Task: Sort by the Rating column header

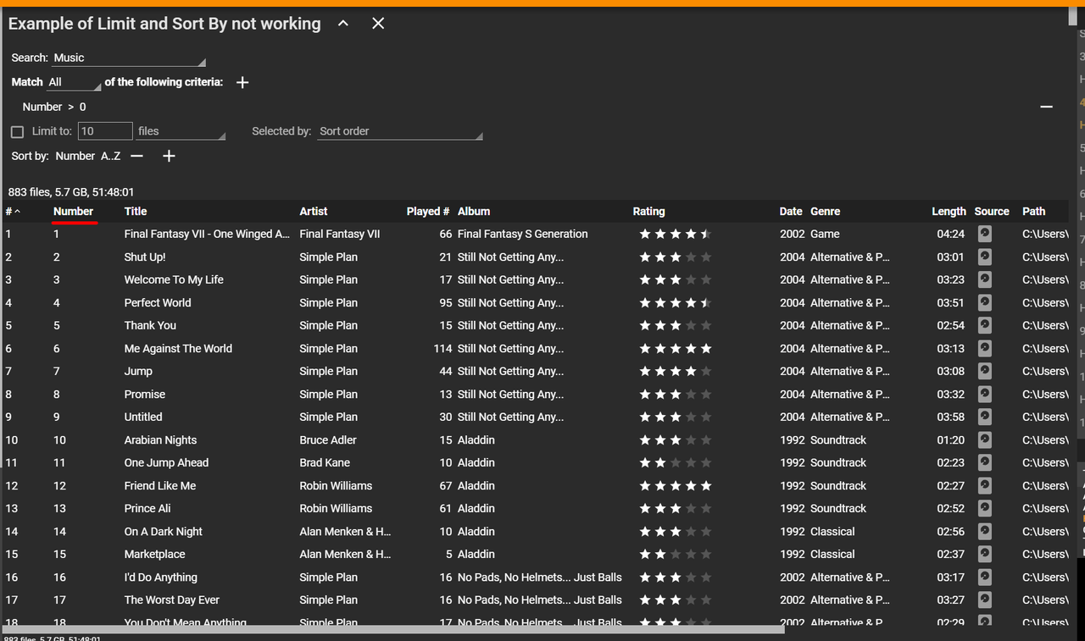Action: [x=649, y=212]
